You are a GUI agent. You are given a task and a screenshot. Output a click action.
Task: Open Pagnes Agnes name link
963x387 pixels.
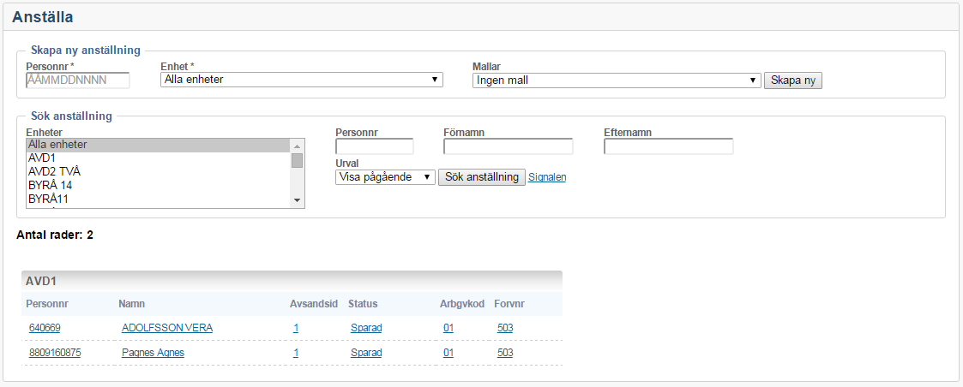[x=153, y=353]
